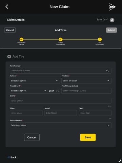Image resolution: width=122 pixels, height=163 pixels.
Task: Select the Distributor Details step checkmark
Action: pyautogui.click(x=21, y=39)
